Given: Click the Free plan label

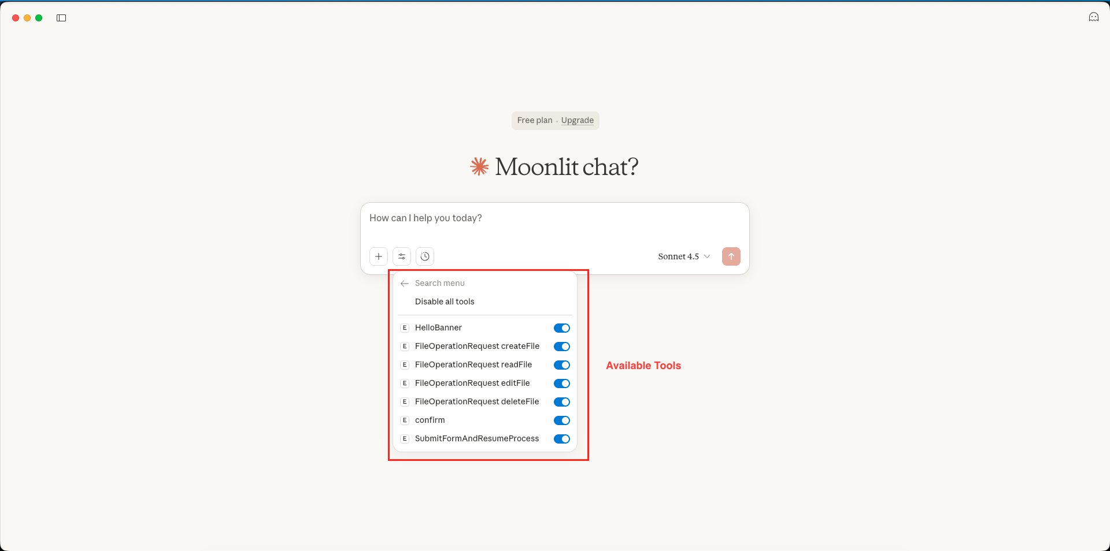Looking at the screenshot, I should point(535,120).
